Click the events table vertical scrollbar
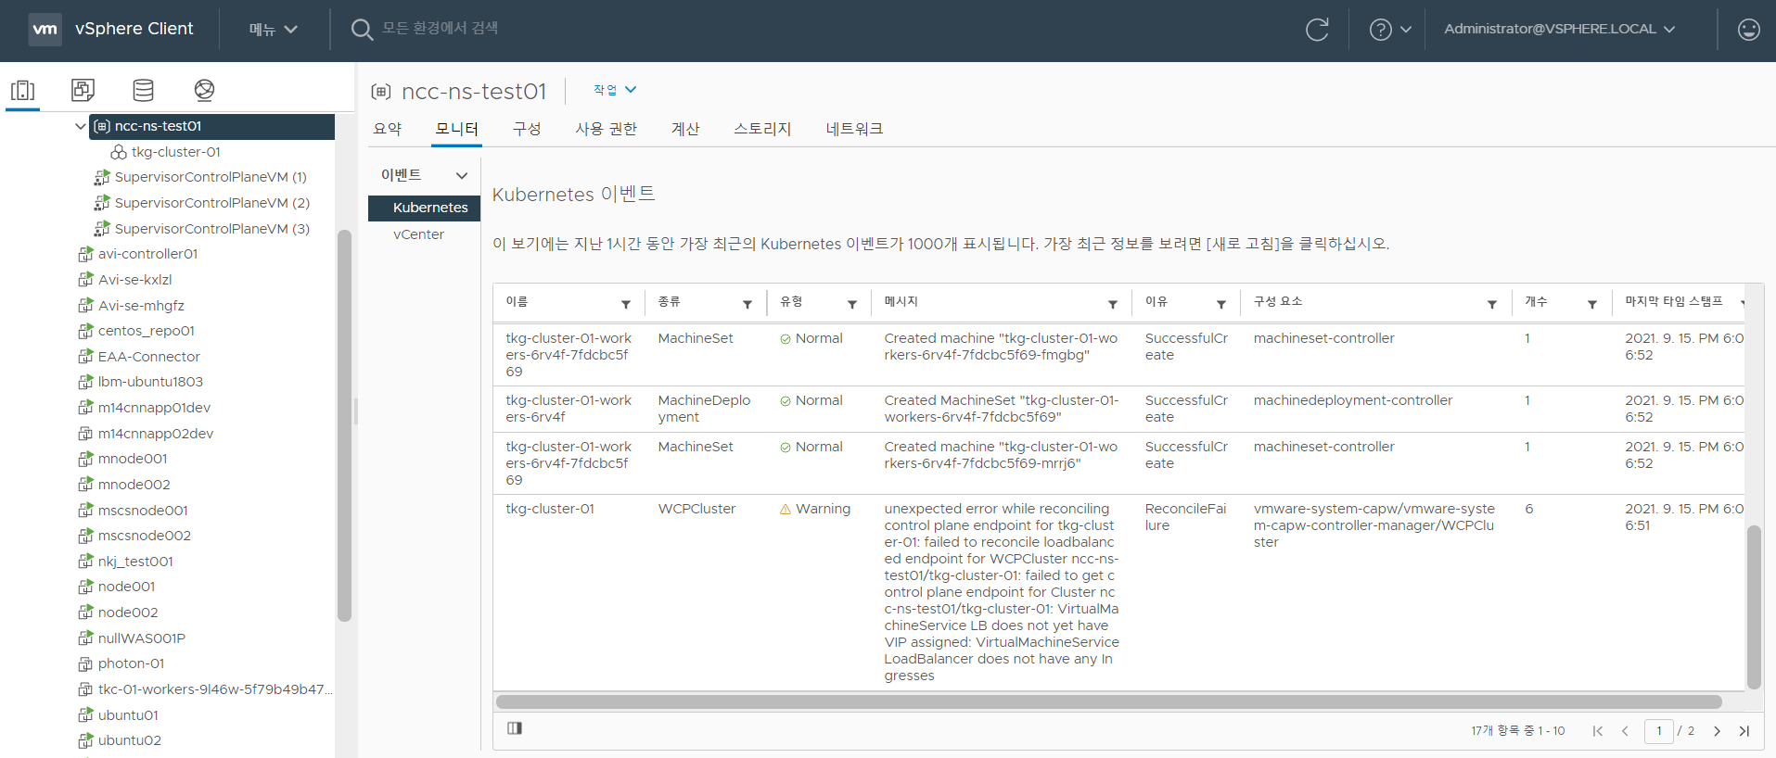This screenshot has height=758, width=1776. click(1754, 607)
